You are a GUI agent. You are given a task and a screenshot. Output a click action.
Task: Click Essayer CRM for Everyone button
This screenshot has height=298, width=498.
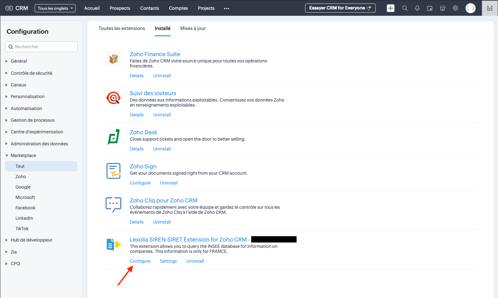pyautogui.click(x=340, y=8)
